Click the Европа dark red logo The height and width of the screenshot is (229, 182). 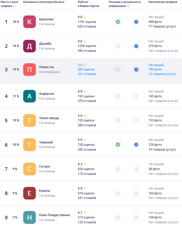(x=30, y=194)
